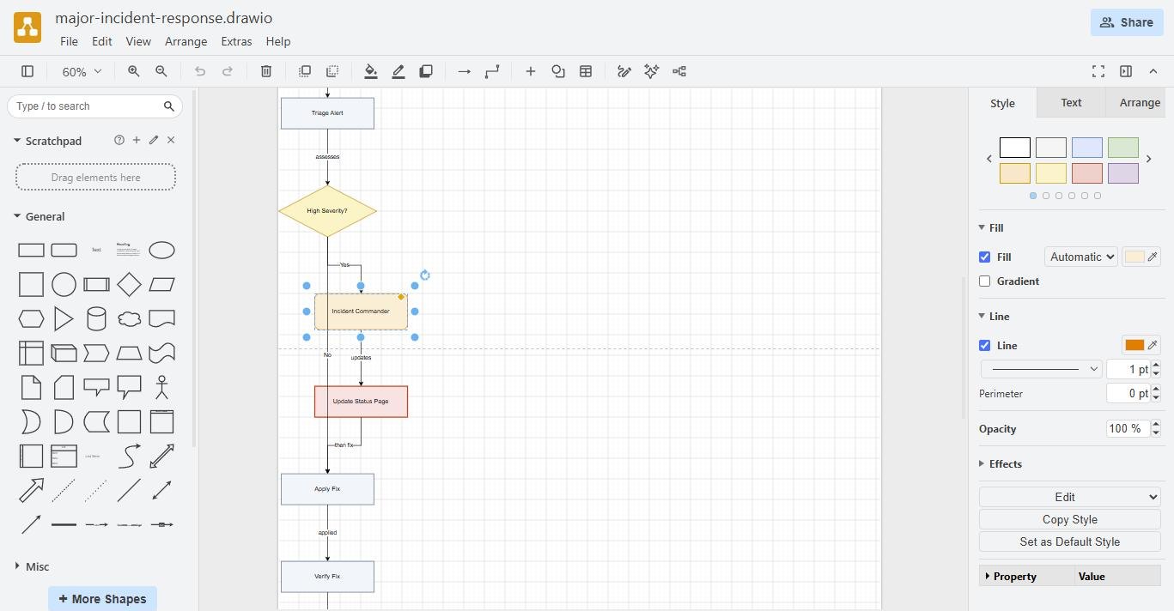Edit scratchpad with the pencil icon

coord(154,140)
